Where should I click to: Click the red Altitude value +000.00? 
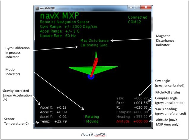pyautogui.click(x=141, y=121)
